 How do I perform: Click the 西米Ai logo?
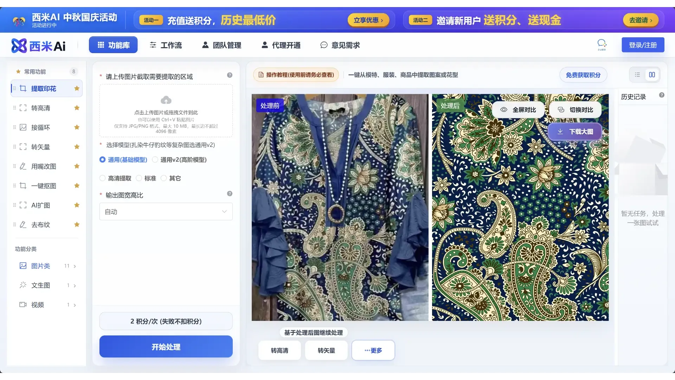click(x=38, y=45)
